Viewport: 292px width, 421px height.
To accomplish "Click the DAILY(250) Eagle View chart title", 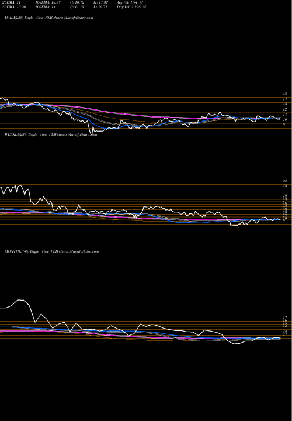I will [49, 18].
